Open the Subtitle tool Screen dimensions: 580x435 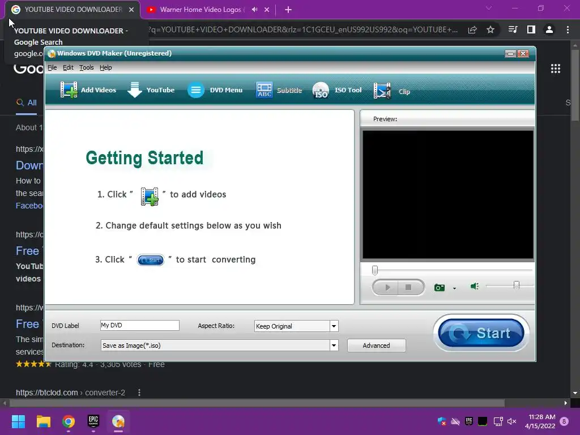point(279,90)
